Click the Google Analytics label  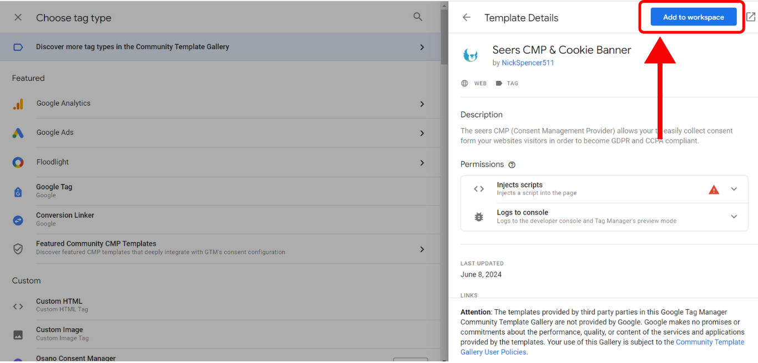click(63, 104)
